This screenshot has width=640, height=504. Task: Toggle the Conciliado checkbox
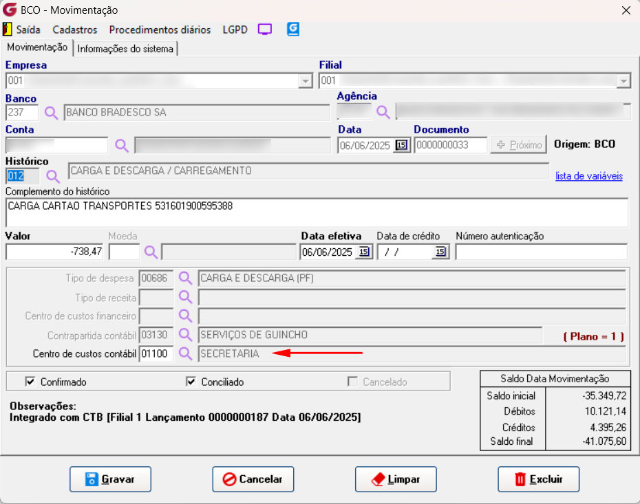191,382
